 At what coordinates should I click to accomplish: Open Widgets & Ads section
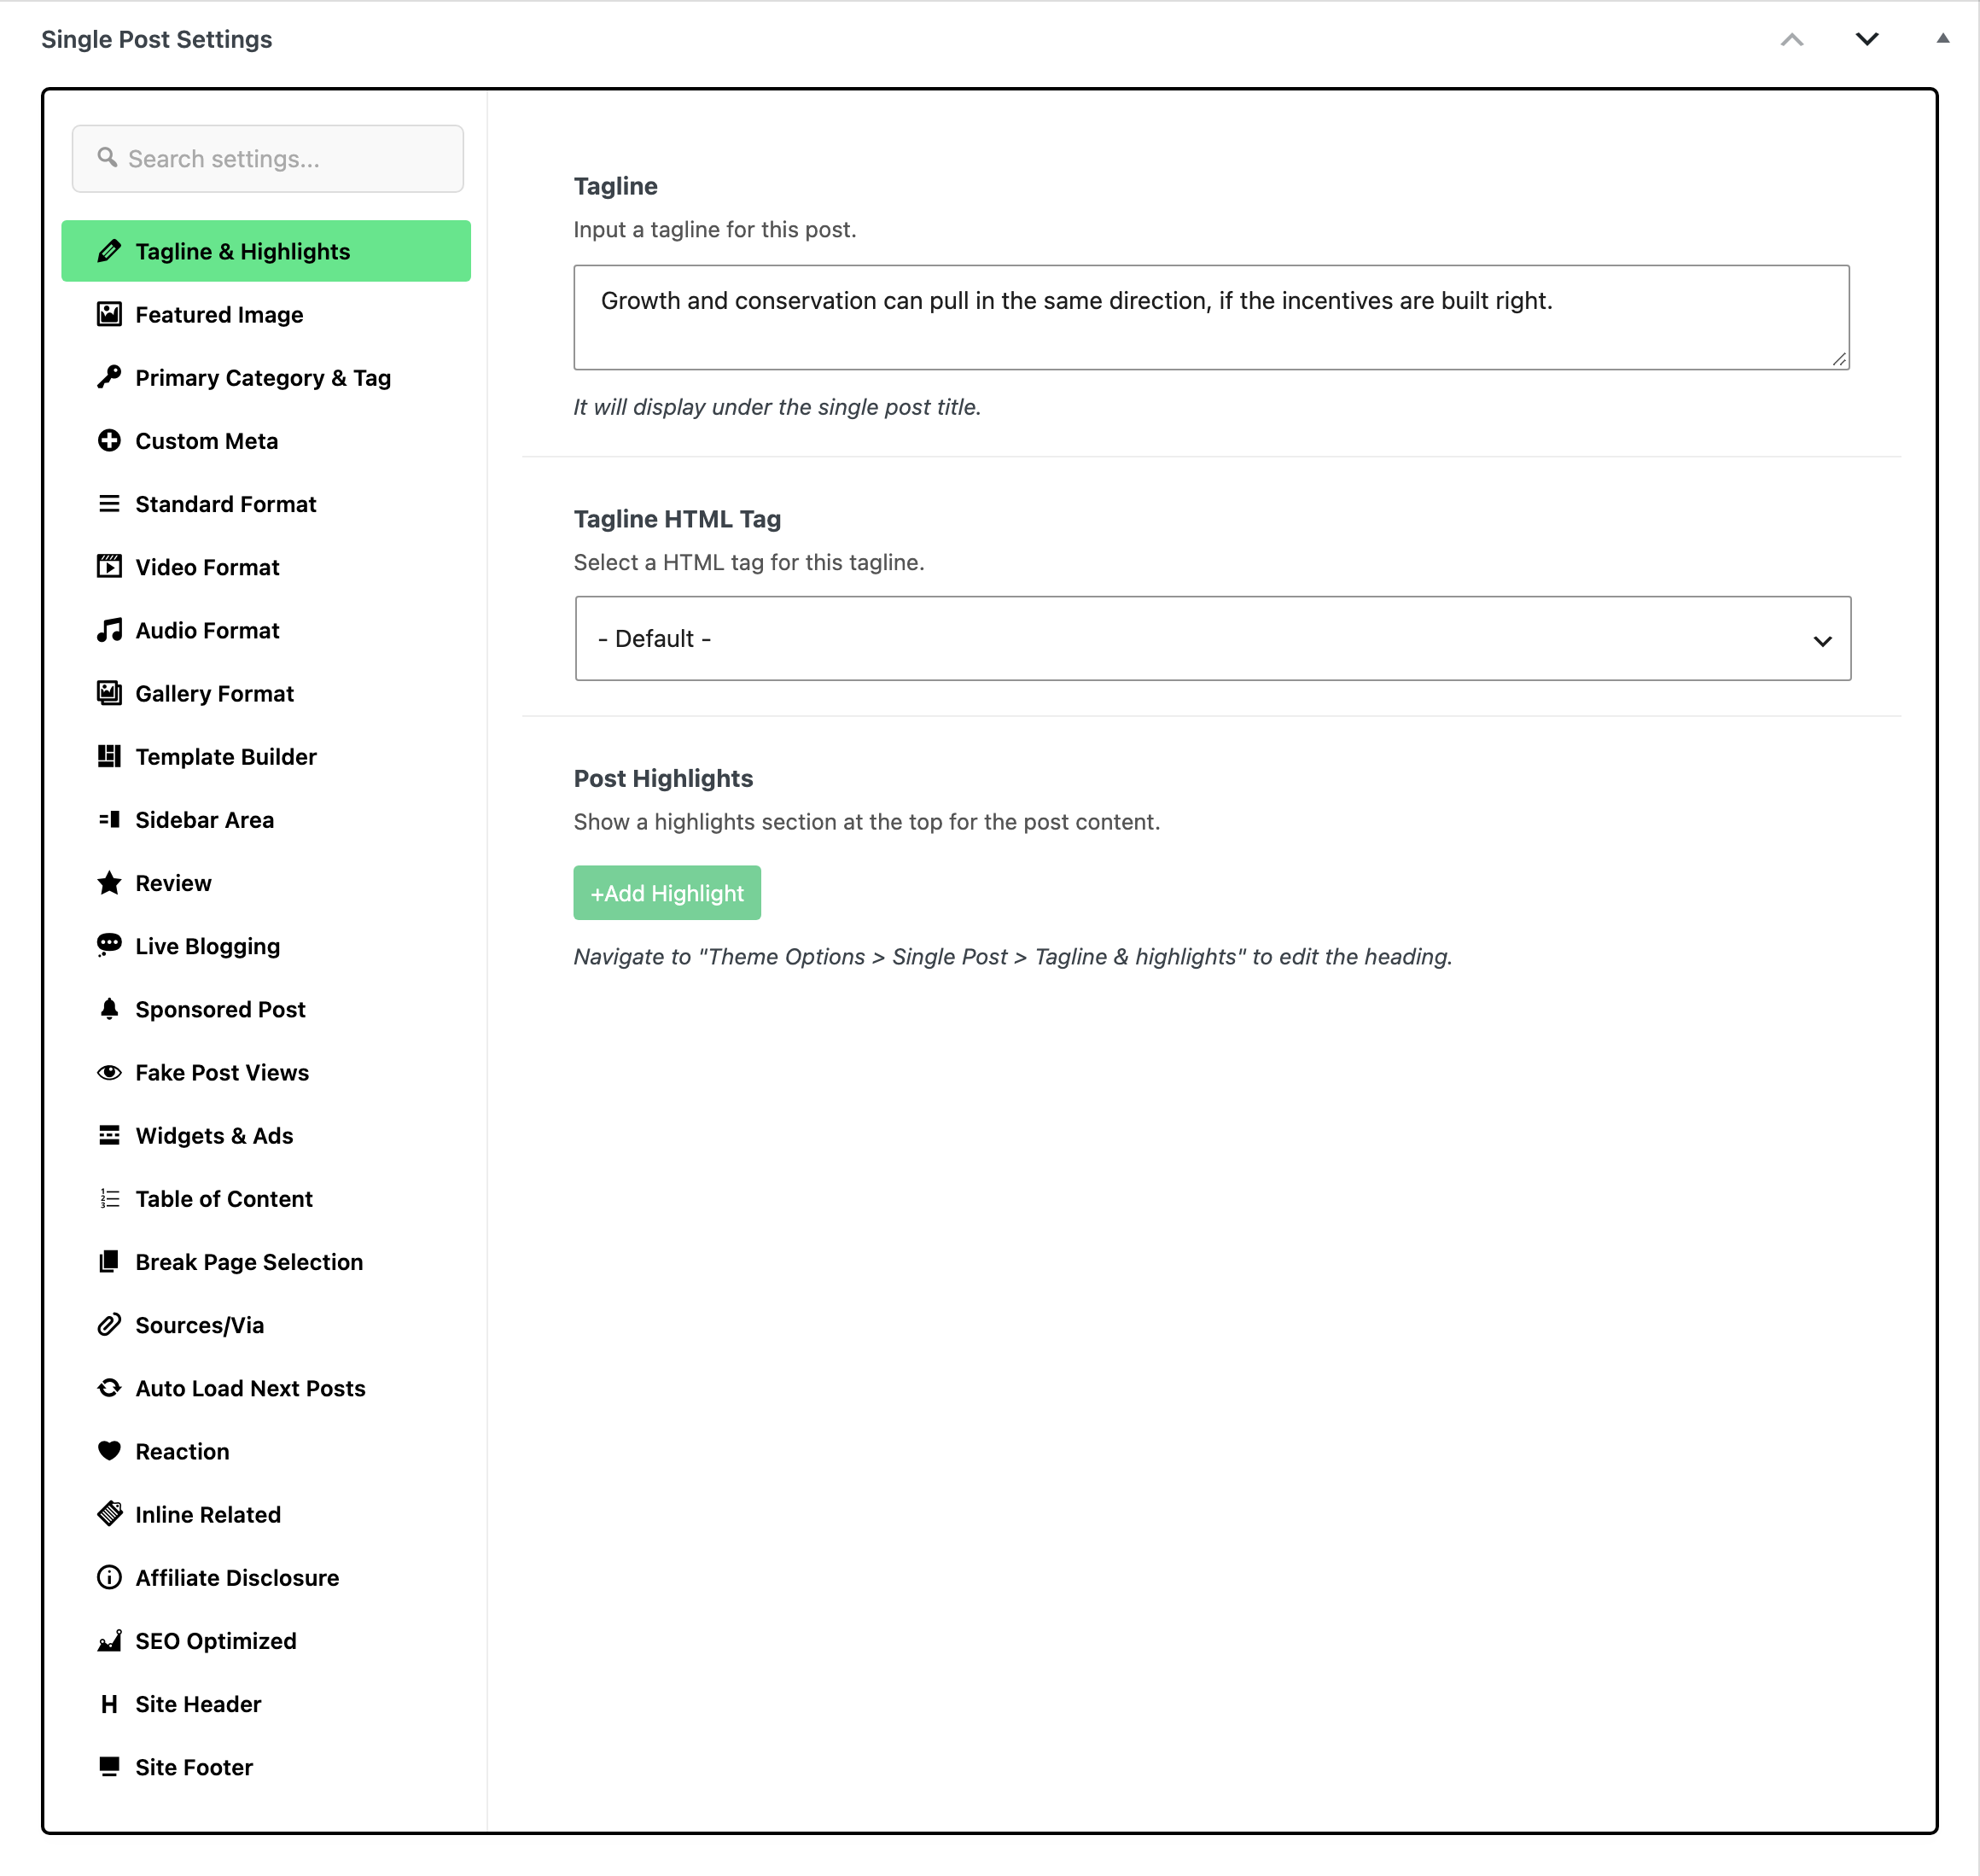266,1136
